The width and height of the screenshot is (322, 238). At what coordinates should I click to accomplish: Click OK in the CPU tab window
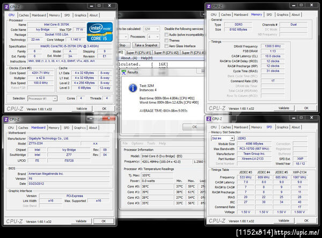click(x=104, y=109)
